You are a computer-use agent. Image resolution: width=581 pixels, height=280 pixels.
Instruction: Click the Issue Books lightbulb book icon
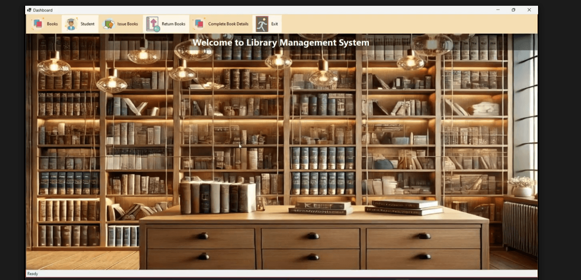[109, 24]
